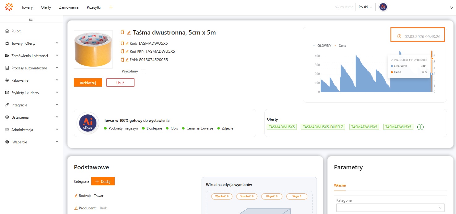Image resolution: width=456 pixels, height=214 pixels.
Task: Add new offer with green plus icon
Action: (420, 127)
